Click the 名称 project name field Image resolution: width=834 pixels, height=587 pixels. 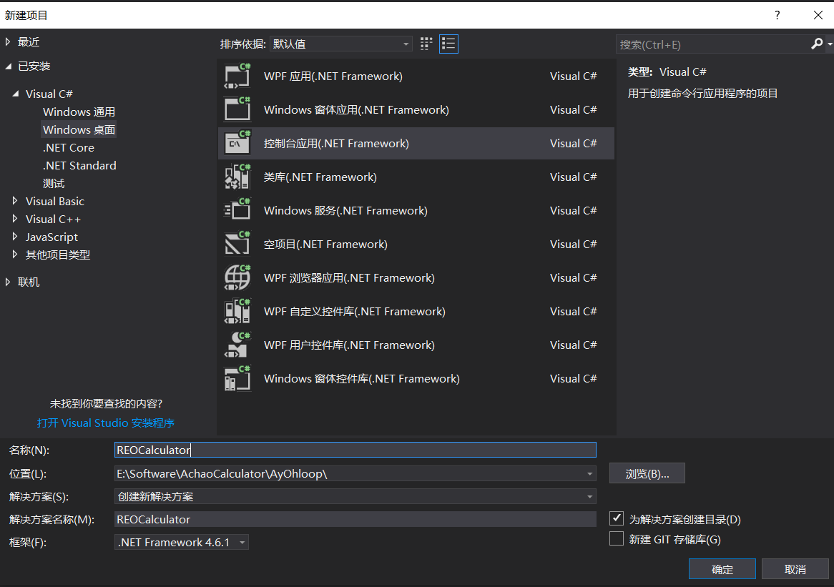pyautogui.click(x=355, y=450)
